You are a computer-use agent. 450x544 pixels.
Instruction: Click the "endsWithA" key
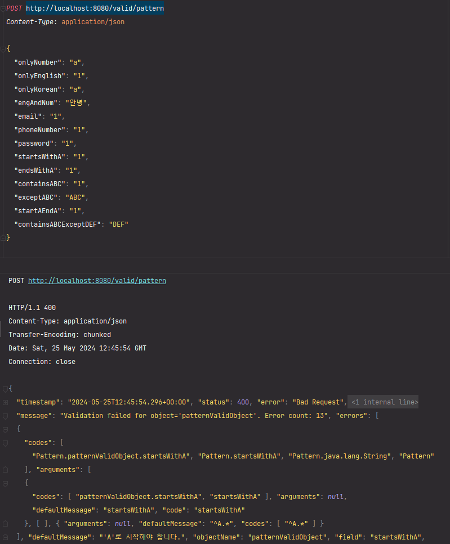pos(36,170)
